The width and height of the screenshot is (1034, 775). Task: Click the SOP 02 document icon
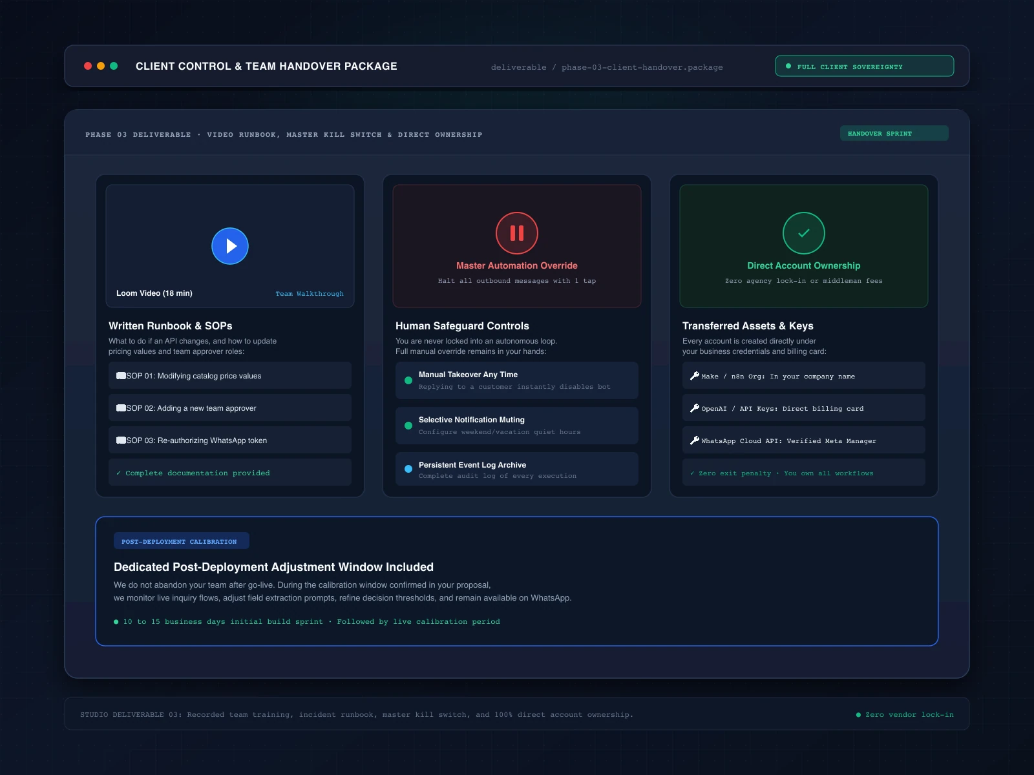[x=121, y=408]
